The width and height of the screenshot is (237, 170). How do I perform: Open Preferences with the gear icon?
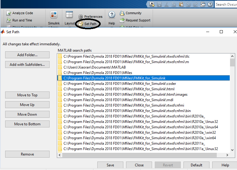(x=90, y=17)
